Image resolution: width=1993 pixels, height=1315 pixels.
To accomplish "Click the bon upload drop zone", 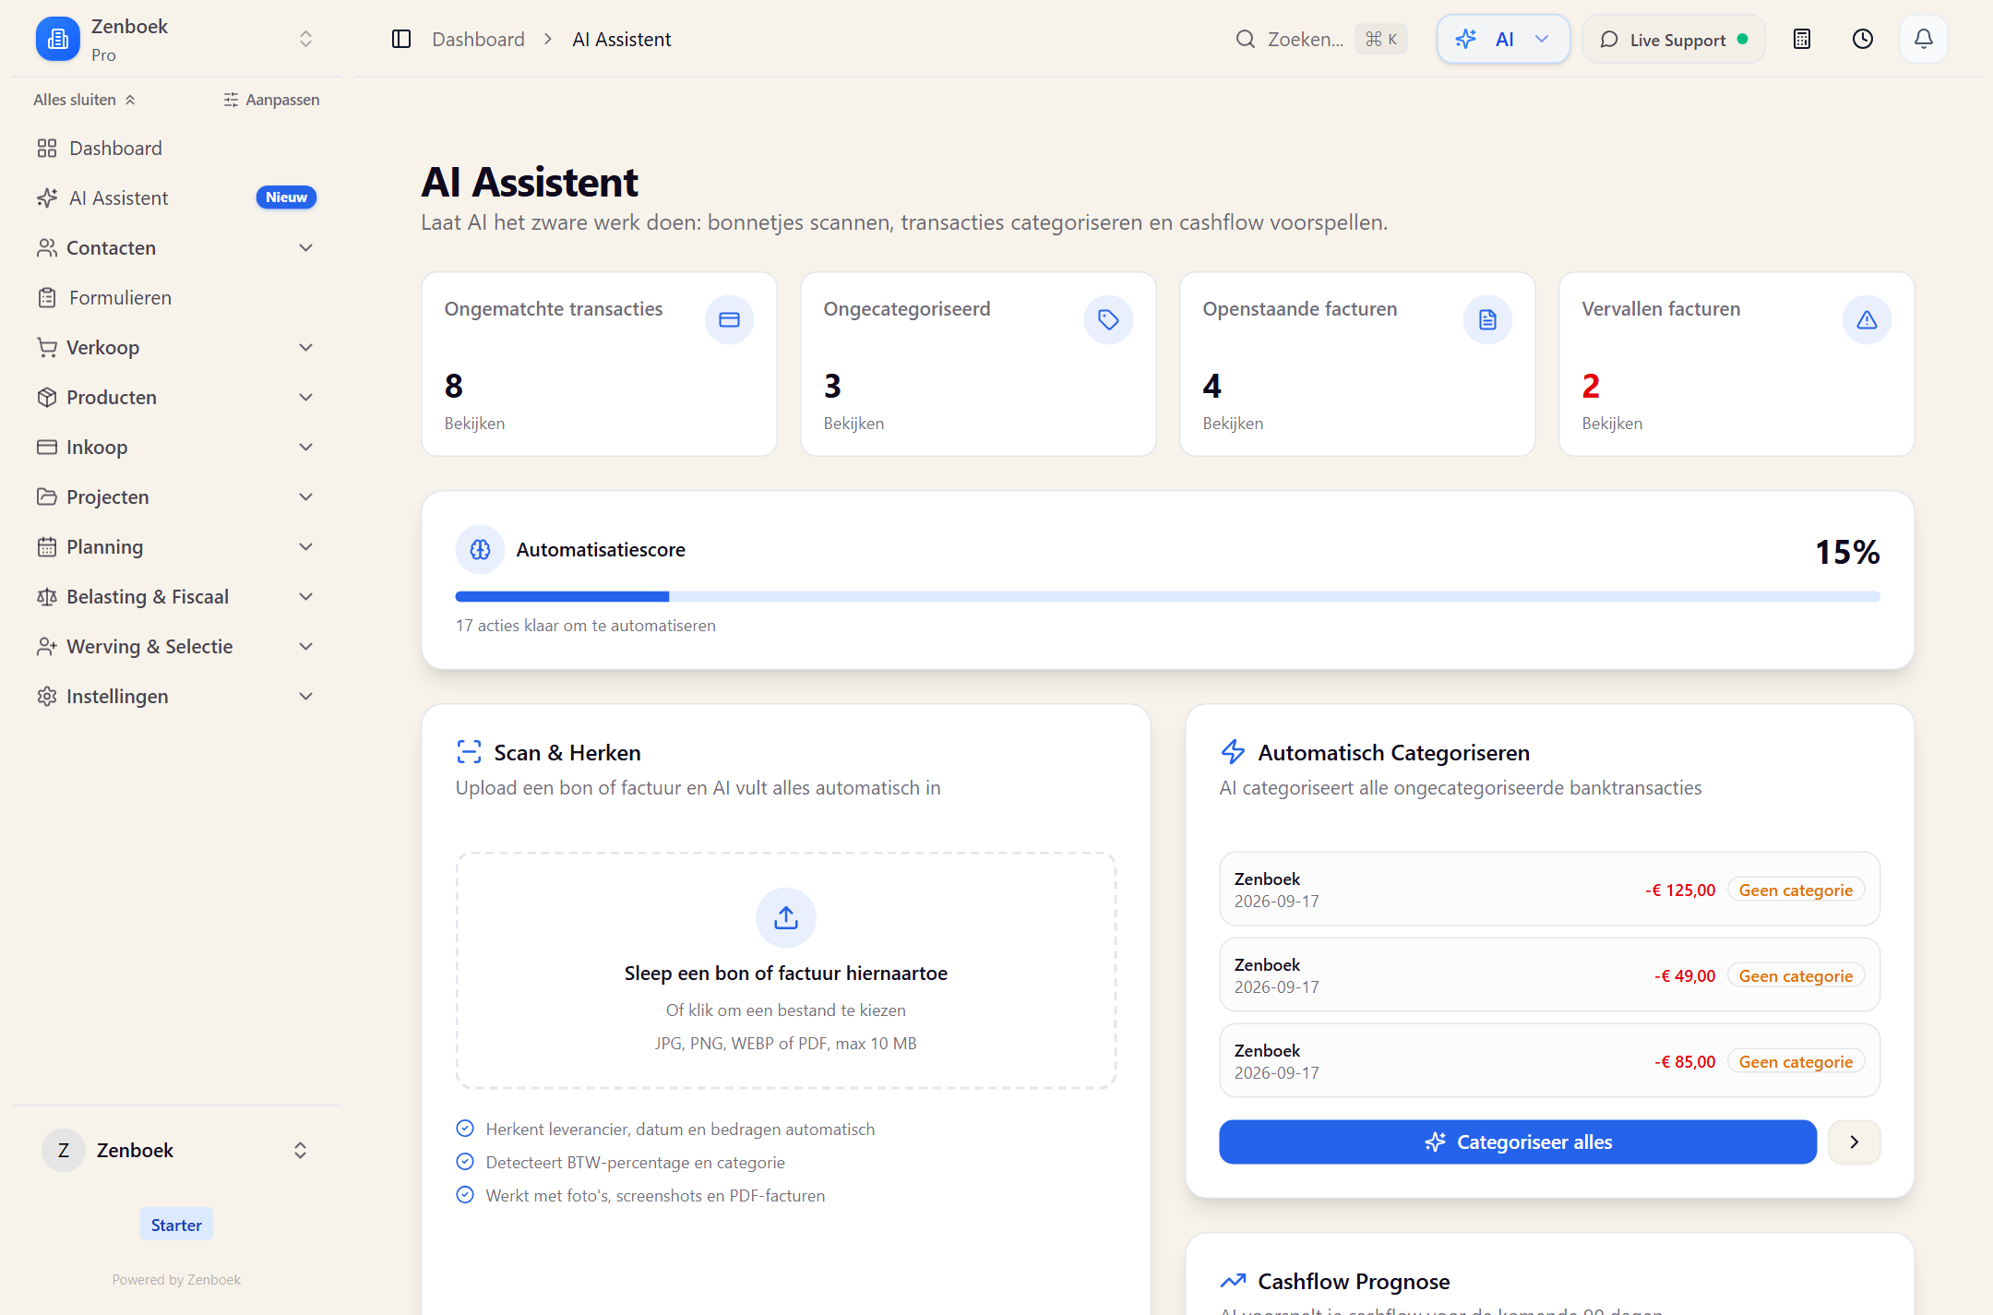I will coord(786,970).
